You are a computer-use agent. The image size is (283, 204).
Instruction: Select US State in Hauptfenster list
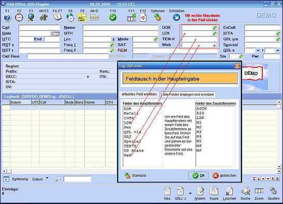[x=133, y=151]
